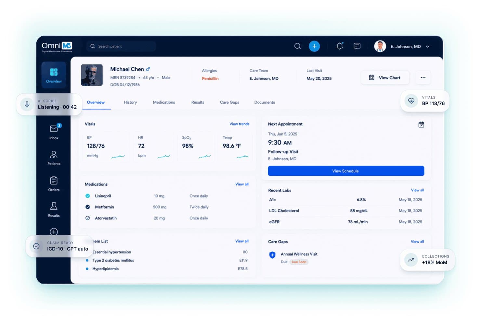Viewport: 481px width, 320px height.
Task: Toggle the Lisinopril medication check
Action: click(87, 196)
